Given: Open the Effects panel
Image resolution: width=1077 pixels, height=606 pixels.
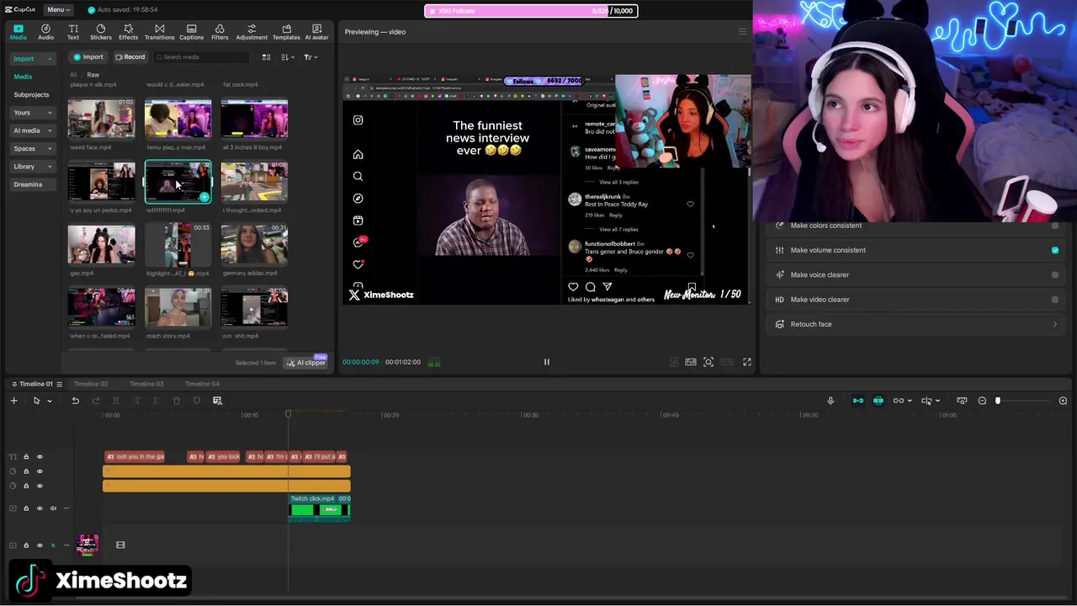Looking at the screenshot, I should tap(128, 32).
